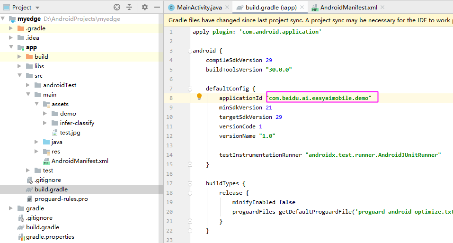Click the myedge project module icon
The width and height of the screenshot is (453, 243).
pyautogui.click(x=12, y=19)
